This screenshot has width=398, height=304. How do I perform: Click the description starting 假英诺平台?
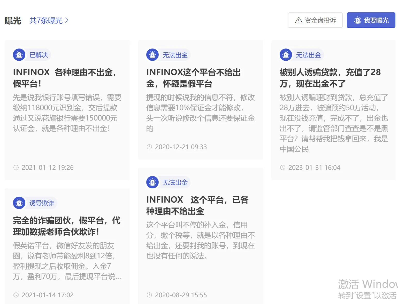coord(67,261)
